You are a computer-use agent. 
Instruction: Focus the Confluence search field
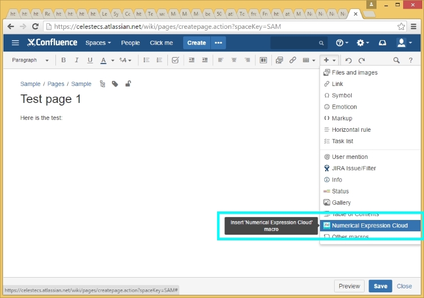pos(298,43)
